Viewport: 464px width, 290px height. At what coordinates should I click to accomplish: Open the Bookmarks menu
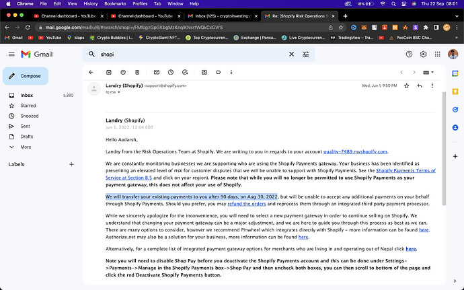[x=115, y=4]
